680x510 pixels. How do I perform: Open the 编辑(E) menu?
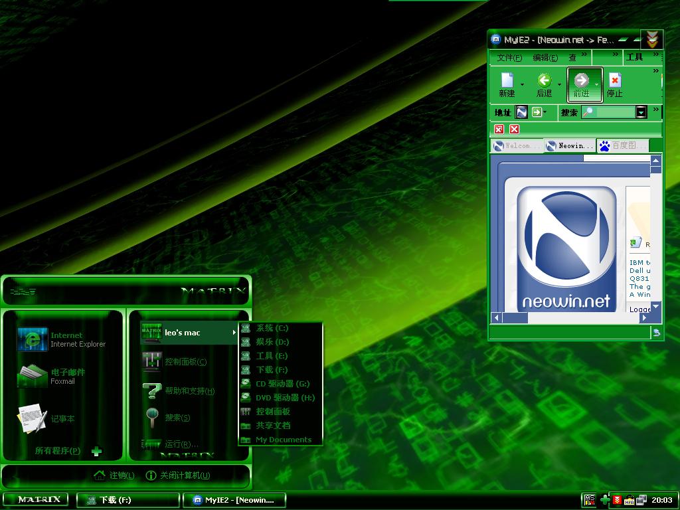545,58
